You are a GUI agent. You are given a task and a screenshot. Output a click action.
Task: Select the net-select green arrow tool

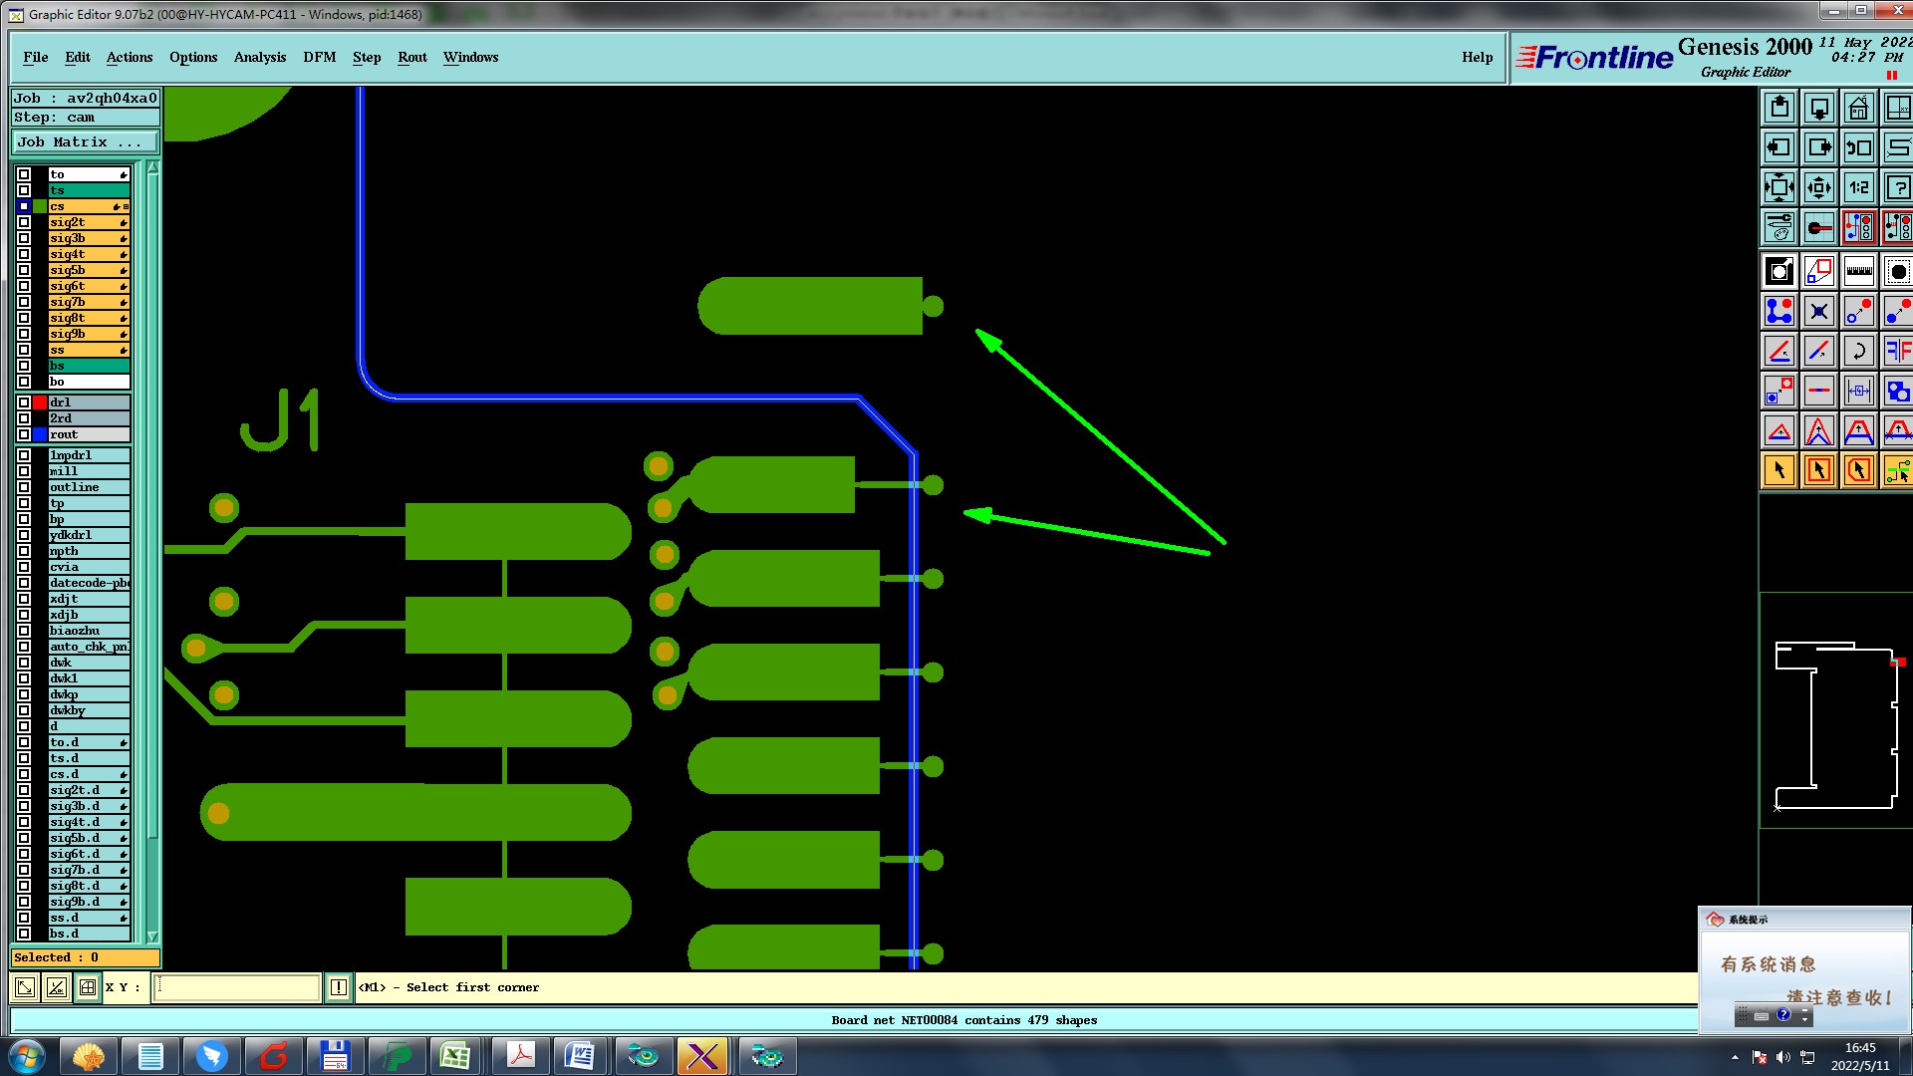click(1898, 470)
